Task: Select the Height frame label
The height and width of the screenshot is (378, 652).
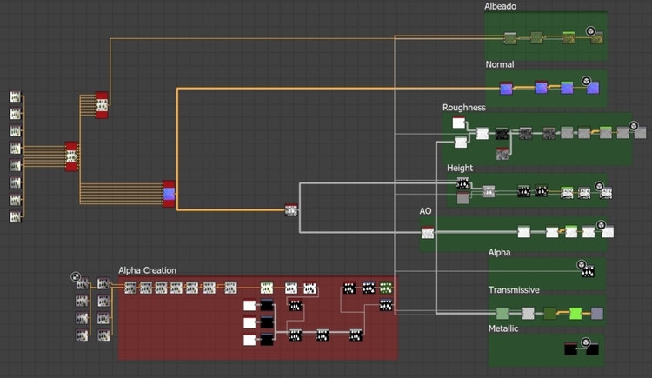Action: click(460, 167)
